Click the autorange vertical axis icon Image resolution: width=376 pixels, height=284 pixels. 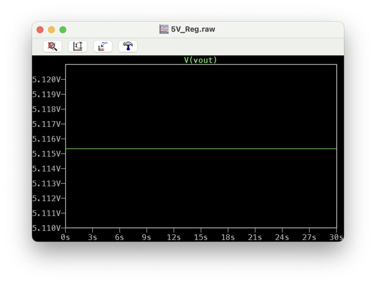[x=77, y=46]
